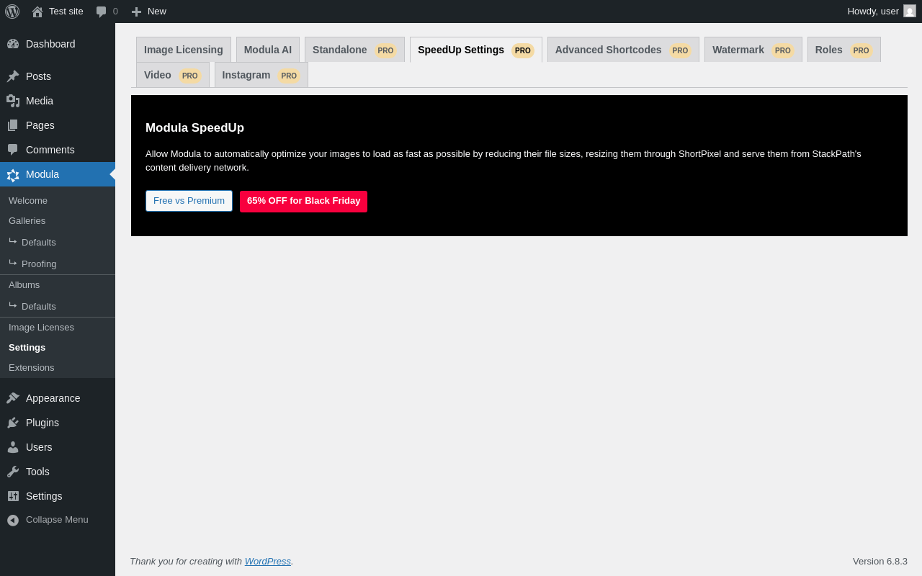
Task: Open the Media icon in sidebar
Action: pos(13,101)
